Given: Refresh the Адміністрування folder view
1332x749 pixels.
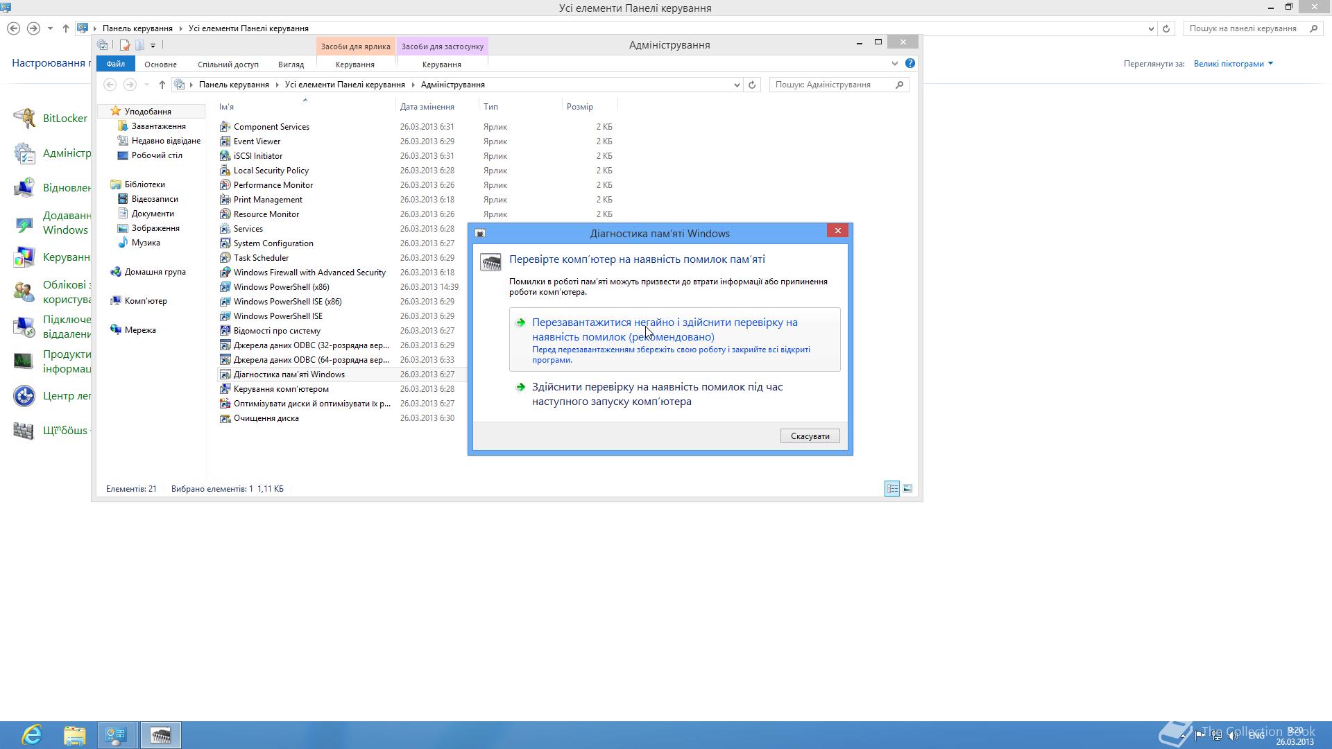Looking at the screenshot, I should coord(751,85).
